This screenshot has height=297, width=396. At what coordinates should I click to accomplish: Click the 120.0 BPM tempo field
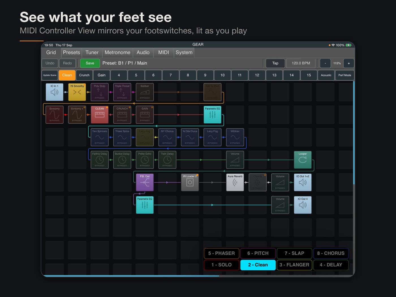point(301,63)
